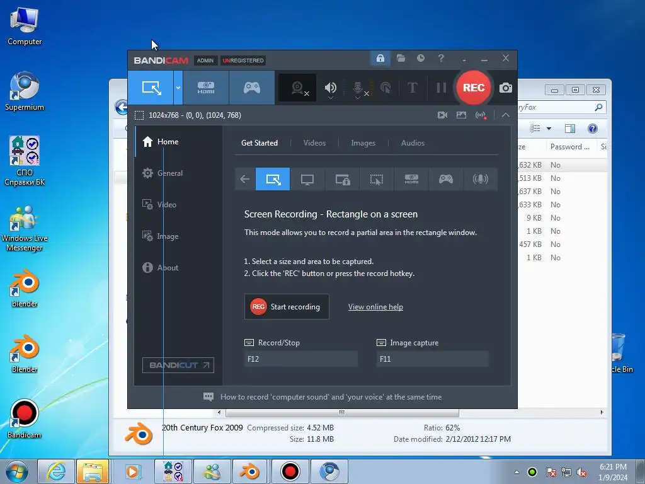
Task: Open the Windows Start menu
Action: (17, 471)
